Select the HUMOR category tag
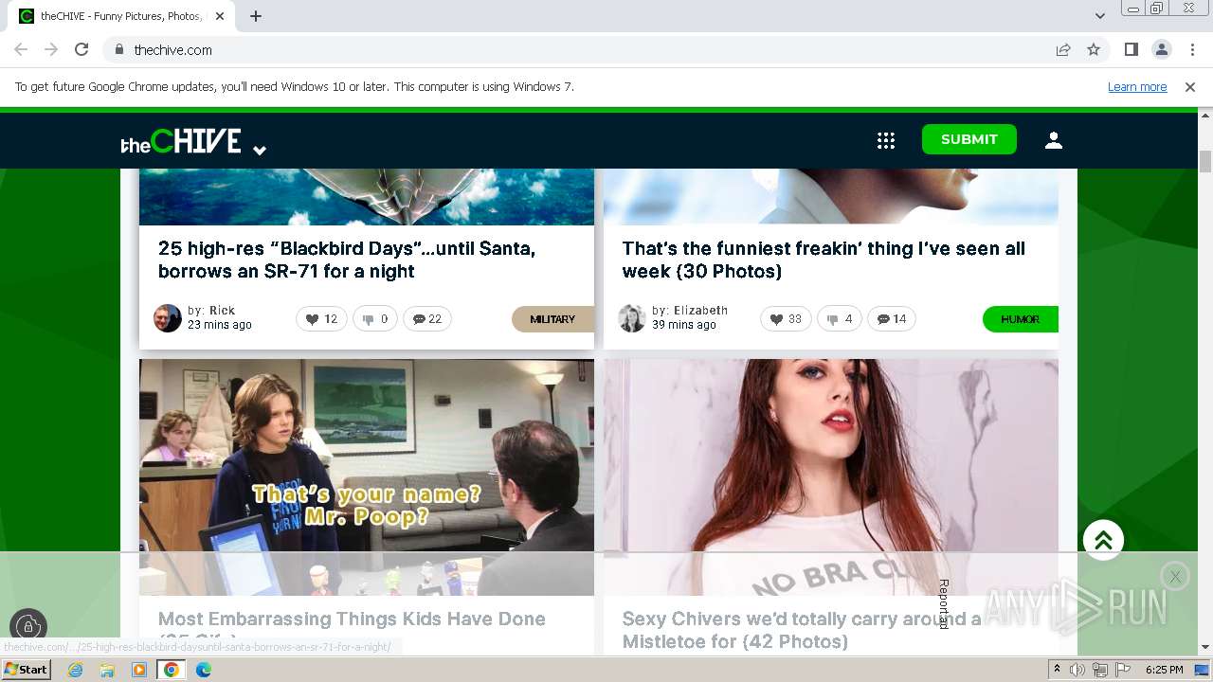Image resolution: width=1213 pixels, height=682 pixels. 1021,319
